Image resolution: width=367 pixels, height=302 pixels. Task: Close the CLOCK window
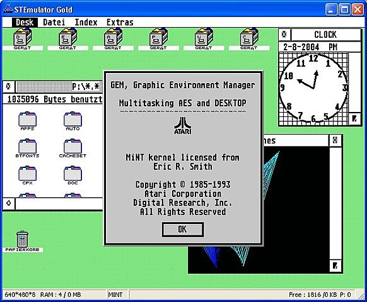pyautogui.click(x=284, y=35)
